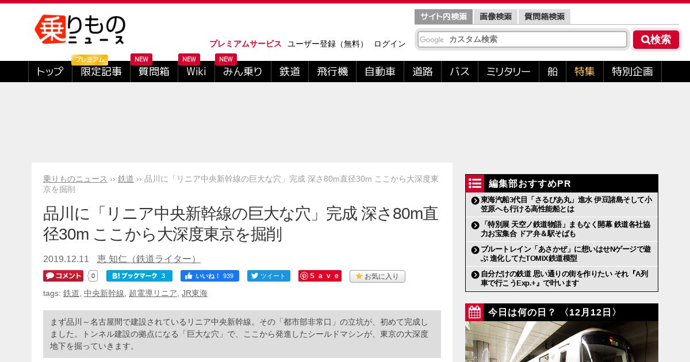Click the Facebook いいね！ button
Viewport: 690px width, 362px height.
click(x=210, y=276)
